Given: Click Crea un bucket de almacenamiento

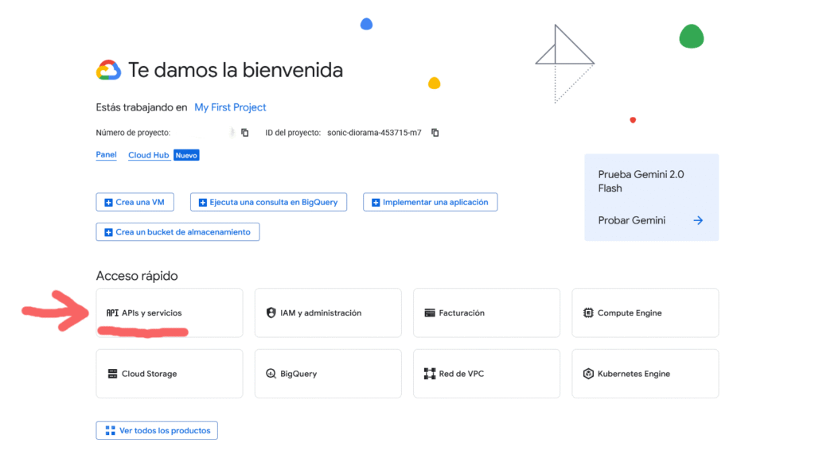Looking at the screenshot, I should 177,231.
